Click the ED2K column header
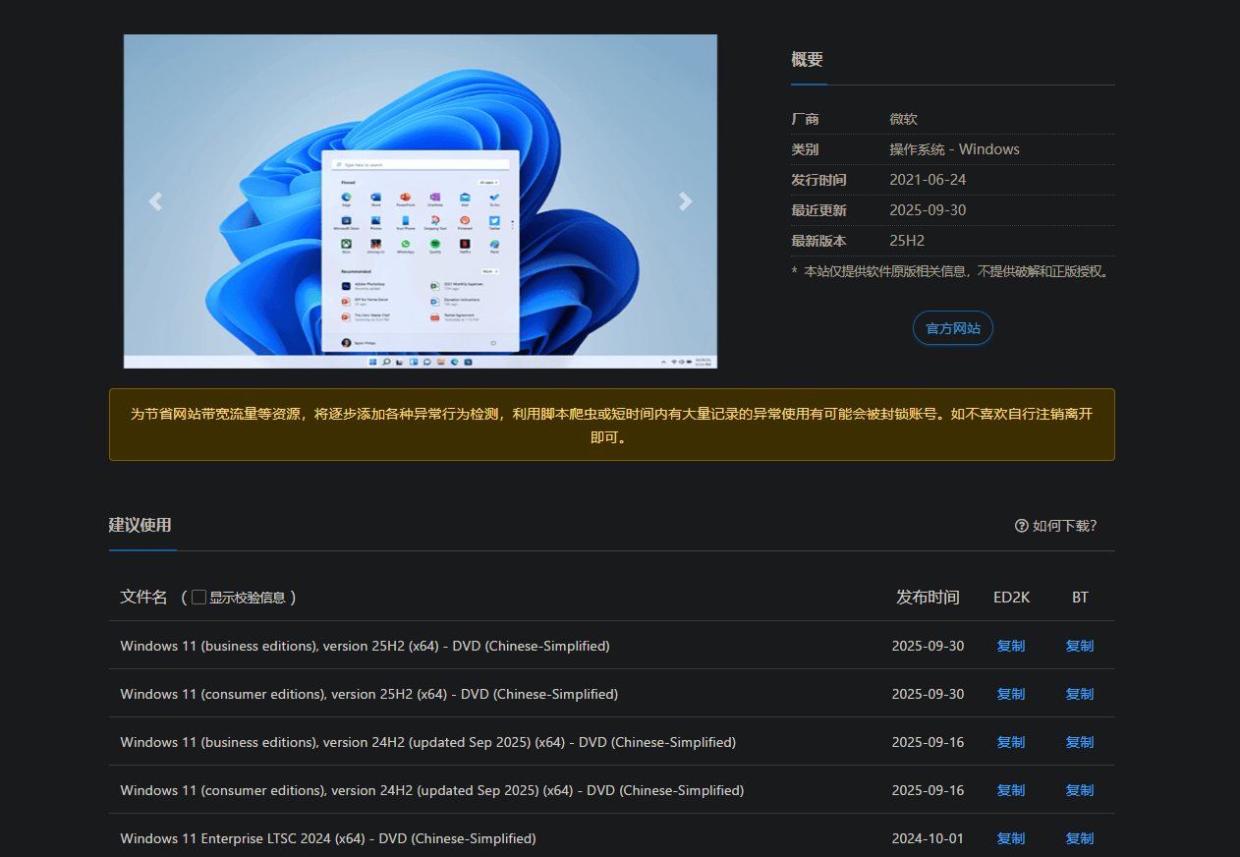This screenshot has width=1240, height=857. 1011,597
